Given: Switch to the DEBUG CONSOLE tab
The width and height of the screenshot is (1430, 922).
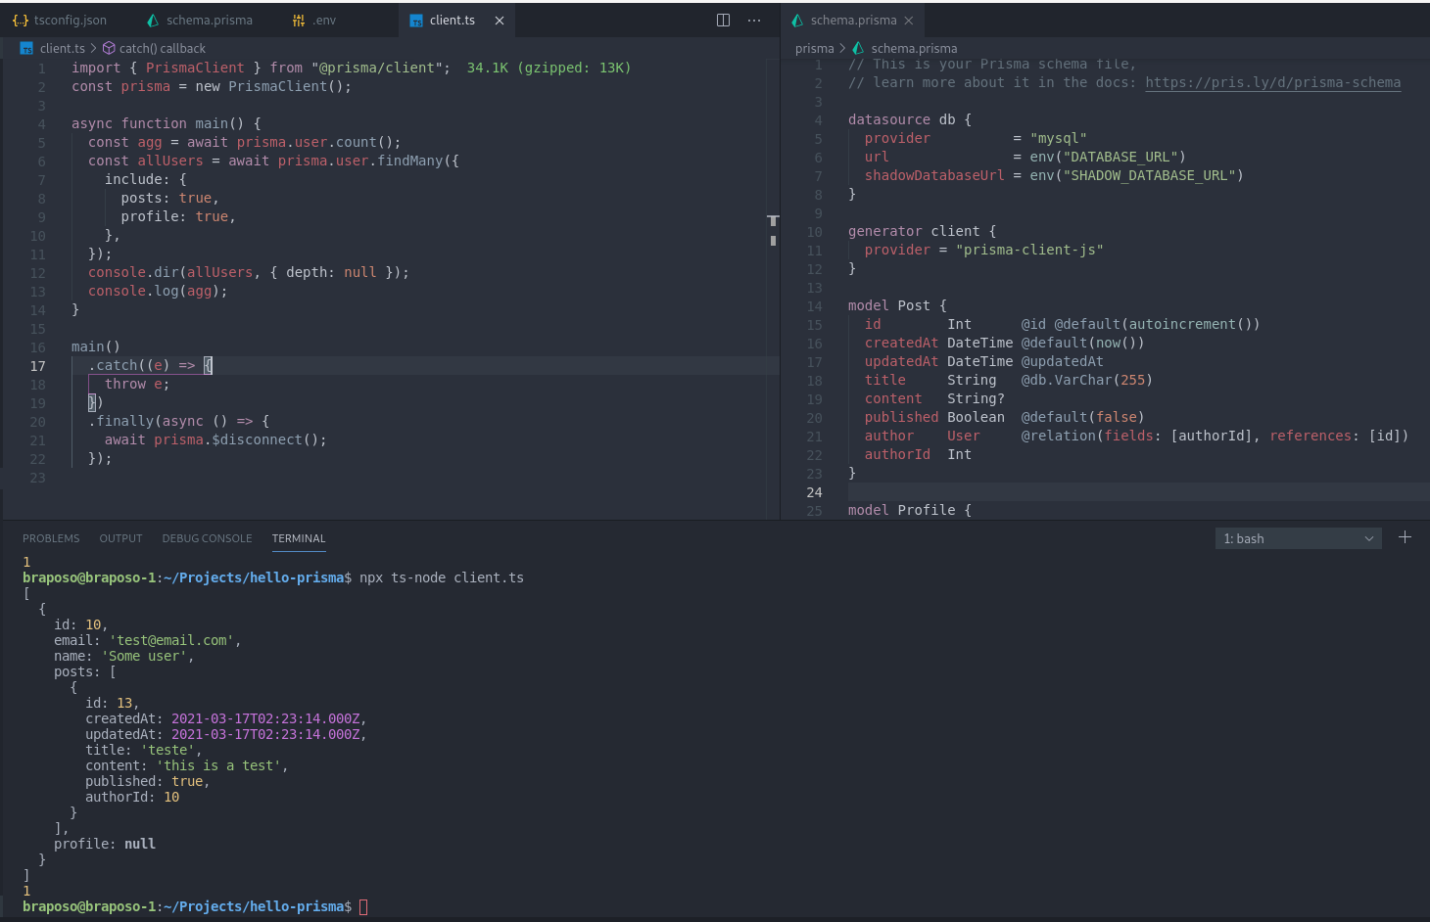Looking at the screenshot, I should click(x=207, y=537).
